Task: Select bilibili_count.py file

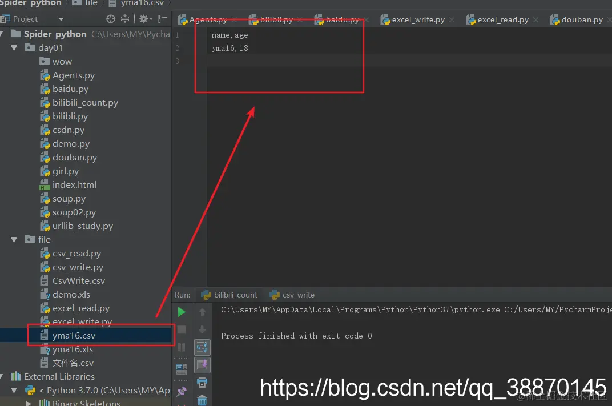Action: pos(79,103)
